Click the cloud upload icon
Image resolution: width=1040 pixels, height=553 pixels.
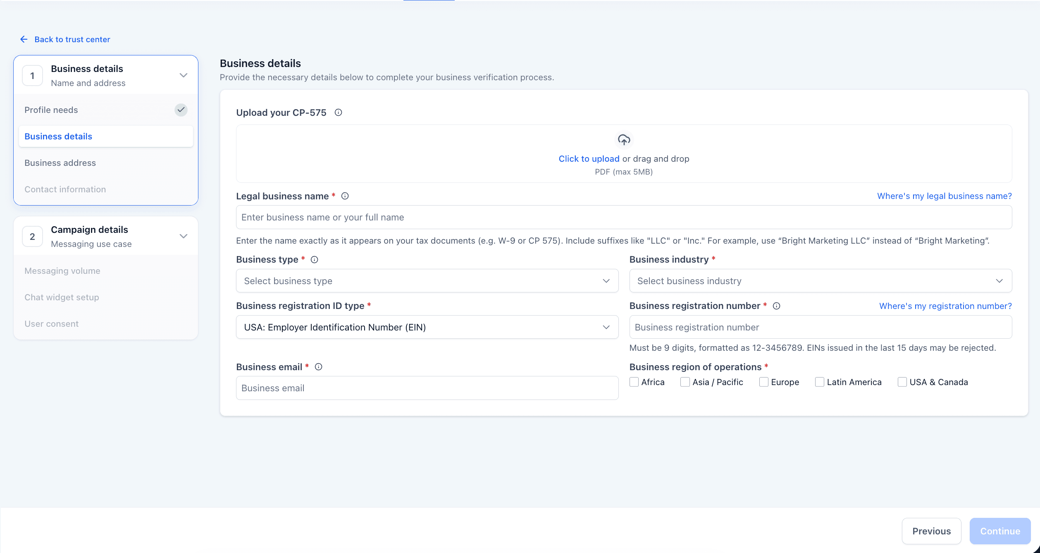tap(624, 140)
